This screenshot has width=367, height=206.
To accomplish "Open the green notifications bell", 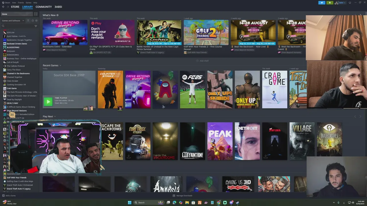I will click(x=330, y=3).
